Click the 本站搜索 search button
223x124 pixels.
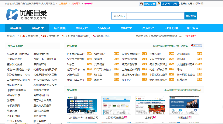click(x=191, y=16)
